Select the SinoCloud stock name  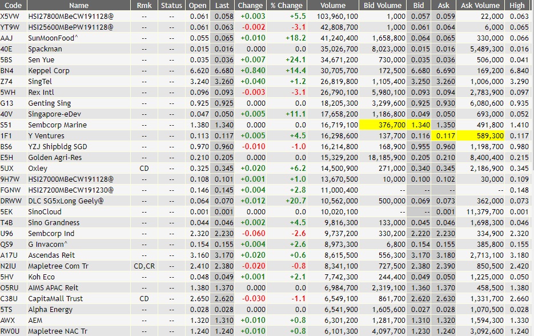tap(45, 212)
